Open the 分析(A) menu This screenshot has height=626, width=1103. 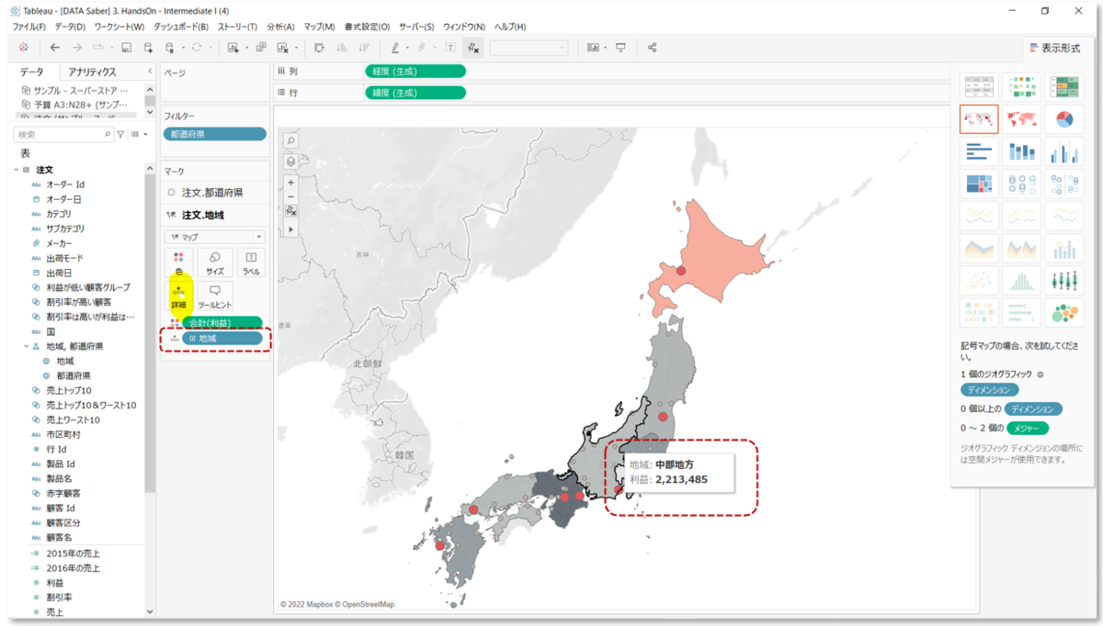(280, 28)
